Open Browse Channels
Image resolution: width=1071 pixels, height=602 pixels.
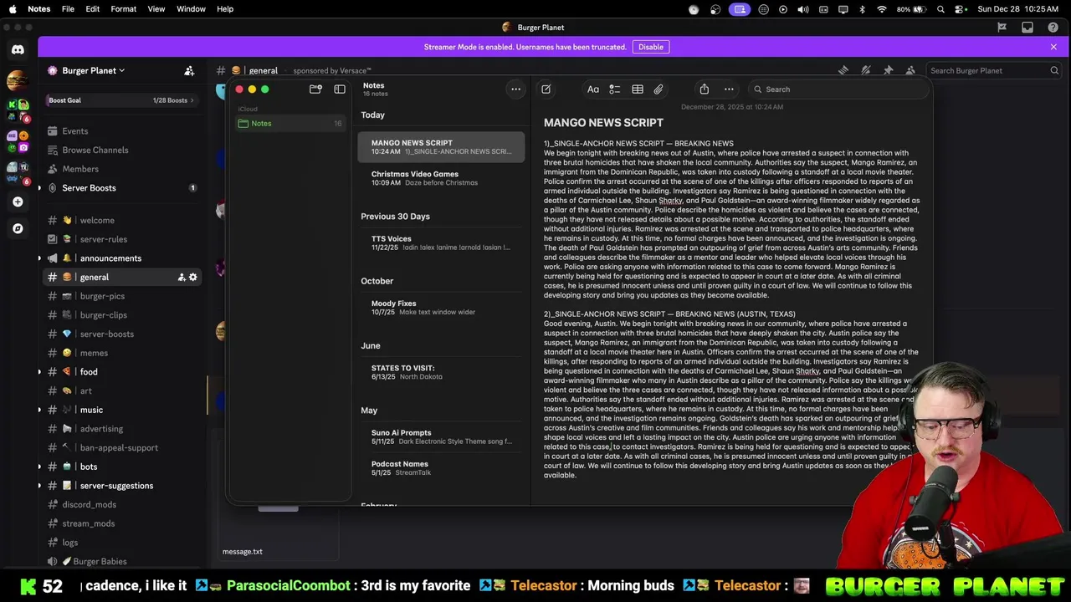pyautogui.click(x=122, y=150)
